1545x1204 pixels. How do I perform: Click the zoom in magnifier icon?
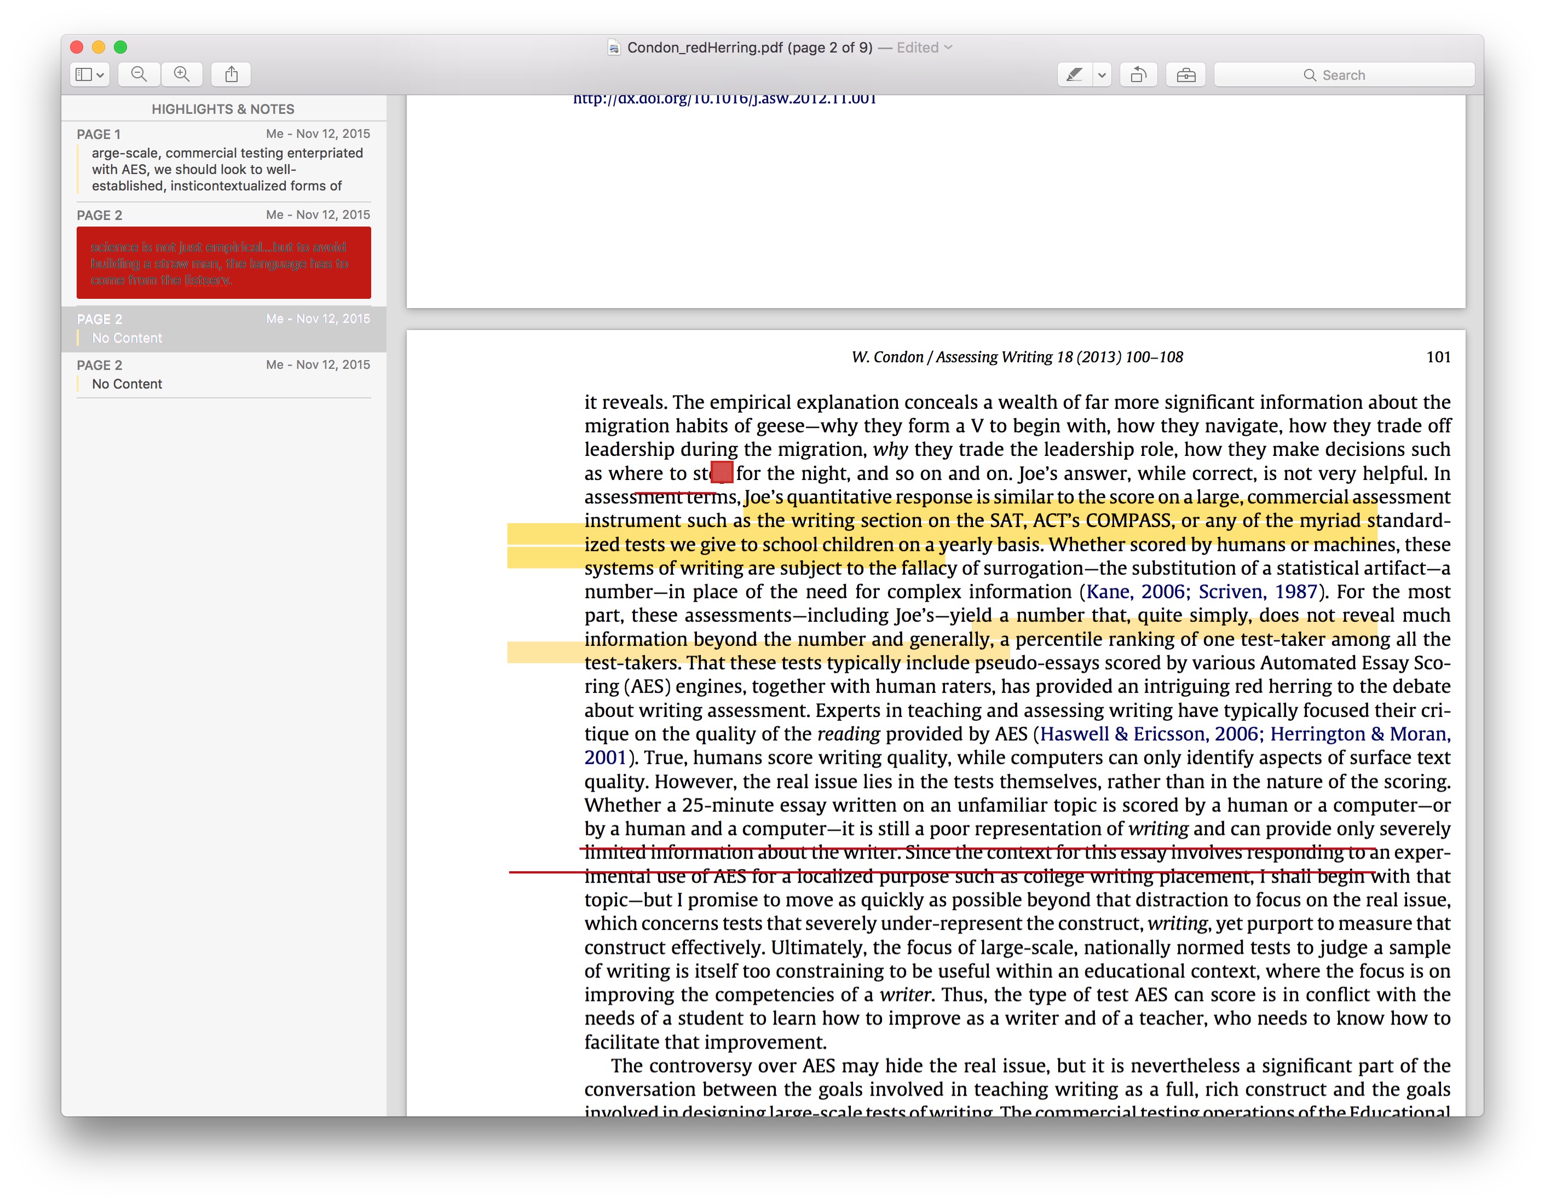click(x=182, y=74)
